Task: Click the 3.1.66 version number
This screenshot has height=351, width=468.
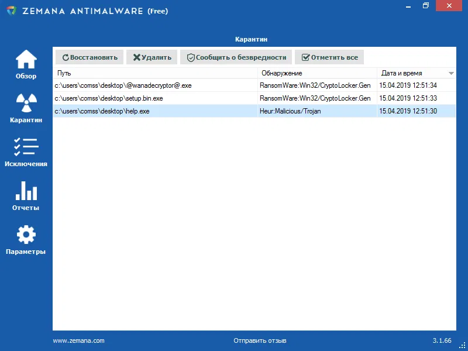Action: 442,340
